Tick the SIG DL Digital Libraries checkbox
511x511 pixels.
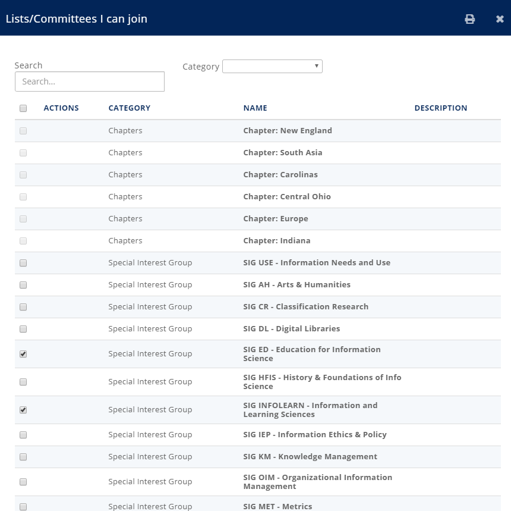23,329
